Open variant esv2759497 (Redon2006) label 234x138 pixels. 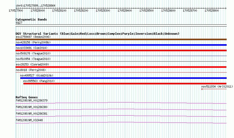33,37
